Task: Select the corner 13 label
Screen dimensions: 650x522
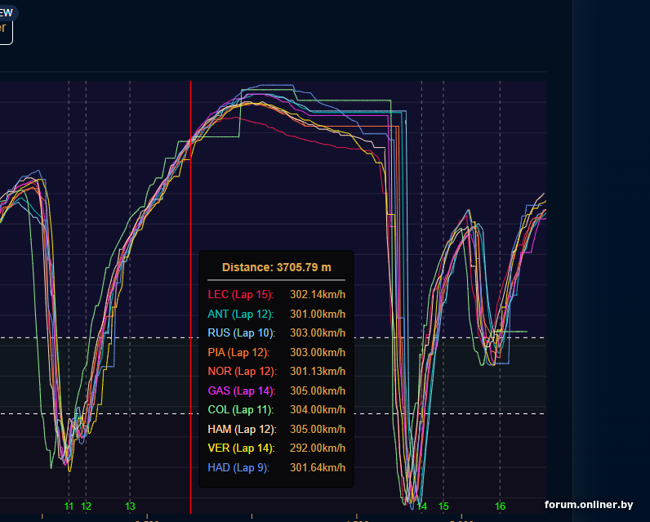Action: click(x=130, y=506)
